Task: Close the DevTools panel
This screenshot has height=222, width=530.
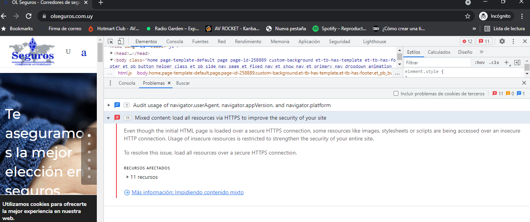Action: [525, 41]
